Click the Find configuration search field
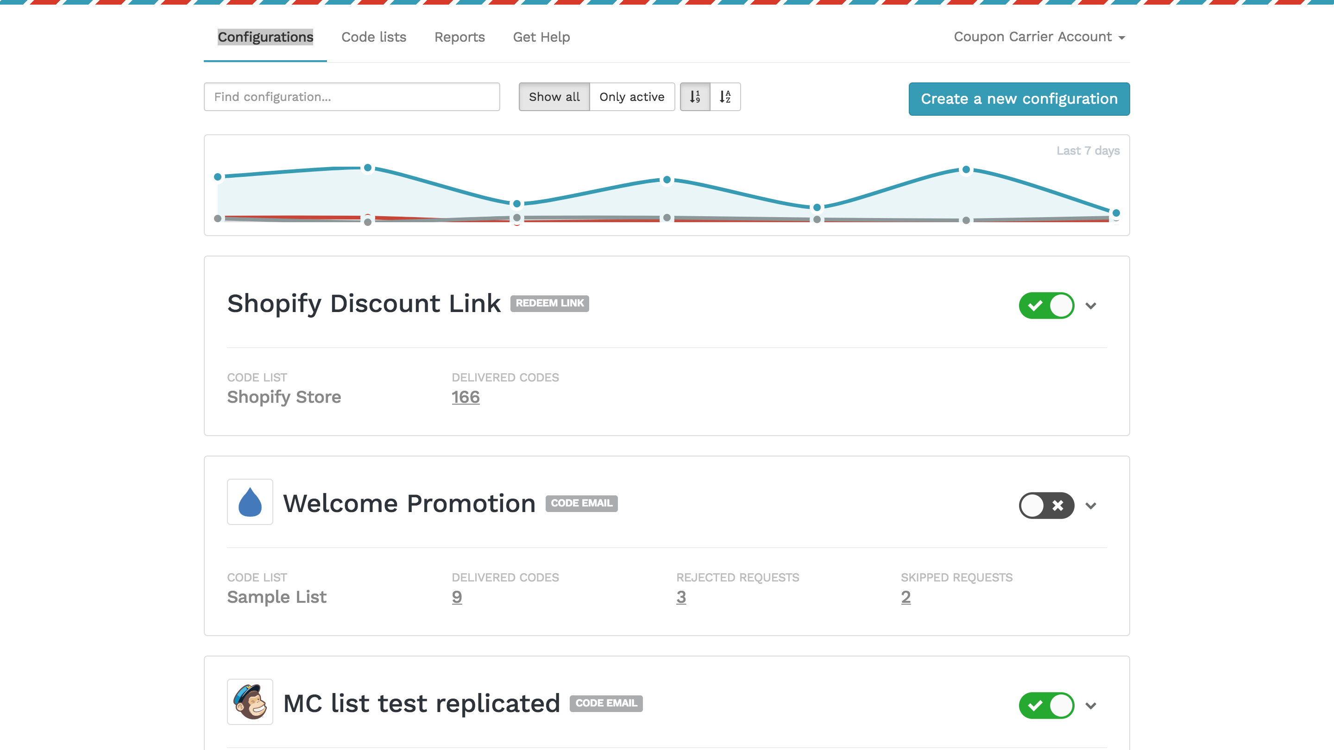The width and height of the screenshot is (1334, 750). [x=351, y=96]
